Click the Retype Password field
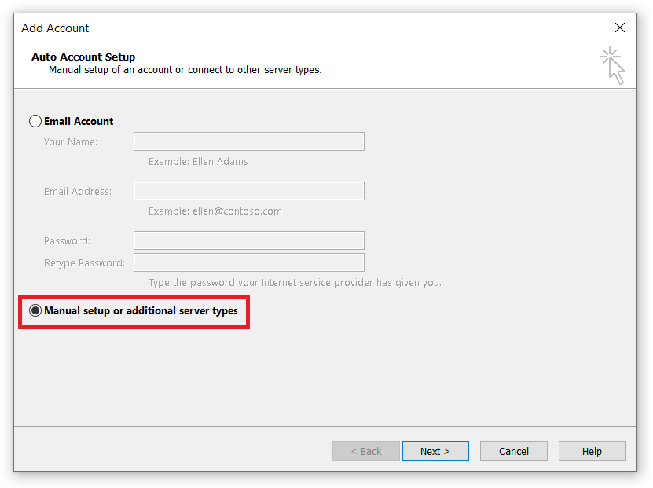This screenshot has height=488, width=653. 248,262
